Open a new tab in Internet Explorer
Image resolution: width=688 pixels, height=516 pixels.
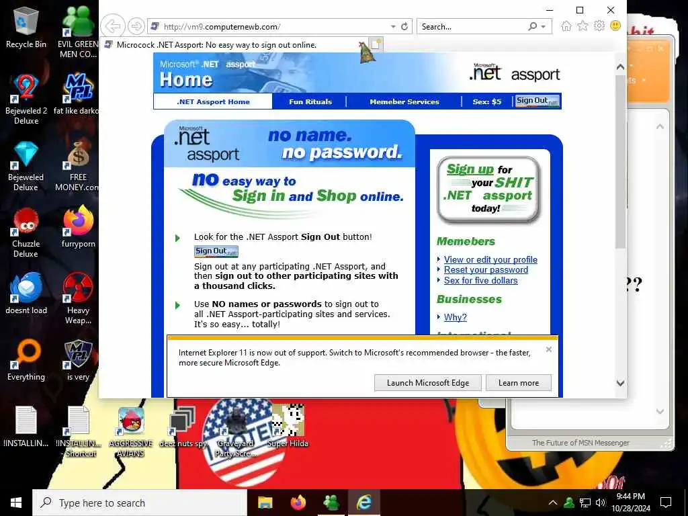[x=376, y=45]
